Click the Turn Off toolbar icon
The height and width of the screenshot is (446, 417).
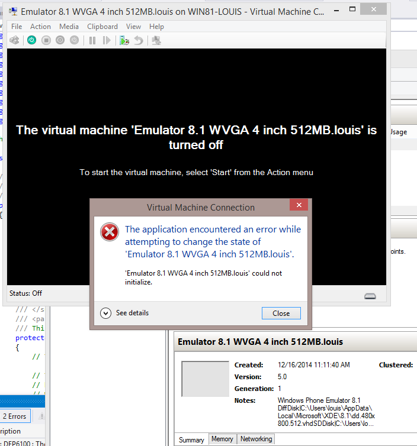click(46, 40)
